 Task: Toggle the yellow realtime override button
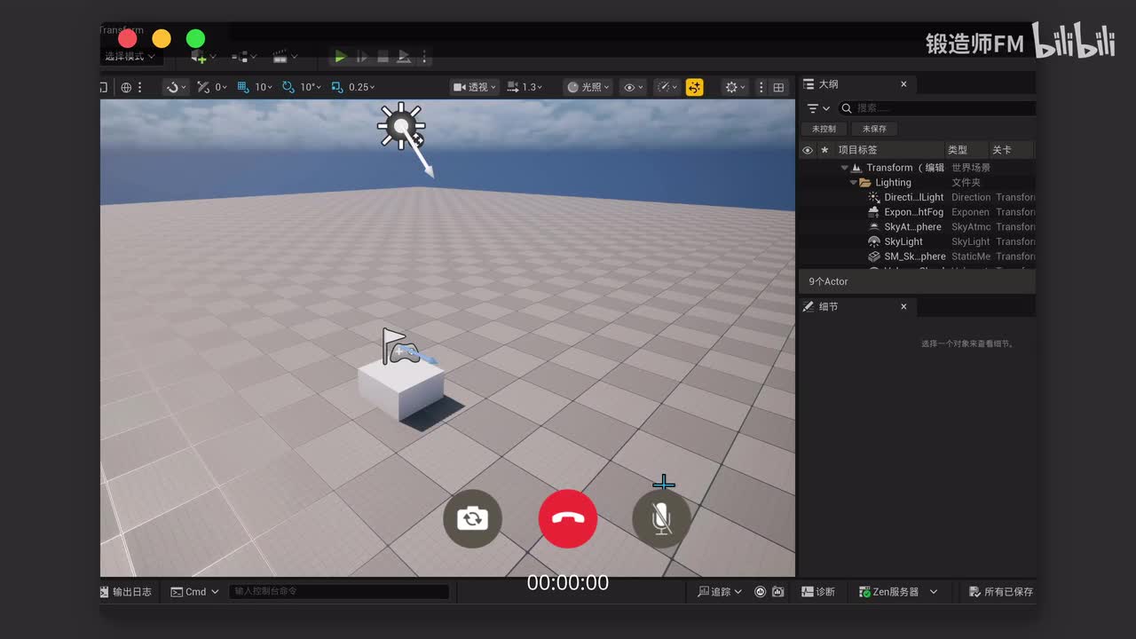(x=695, y=87)
